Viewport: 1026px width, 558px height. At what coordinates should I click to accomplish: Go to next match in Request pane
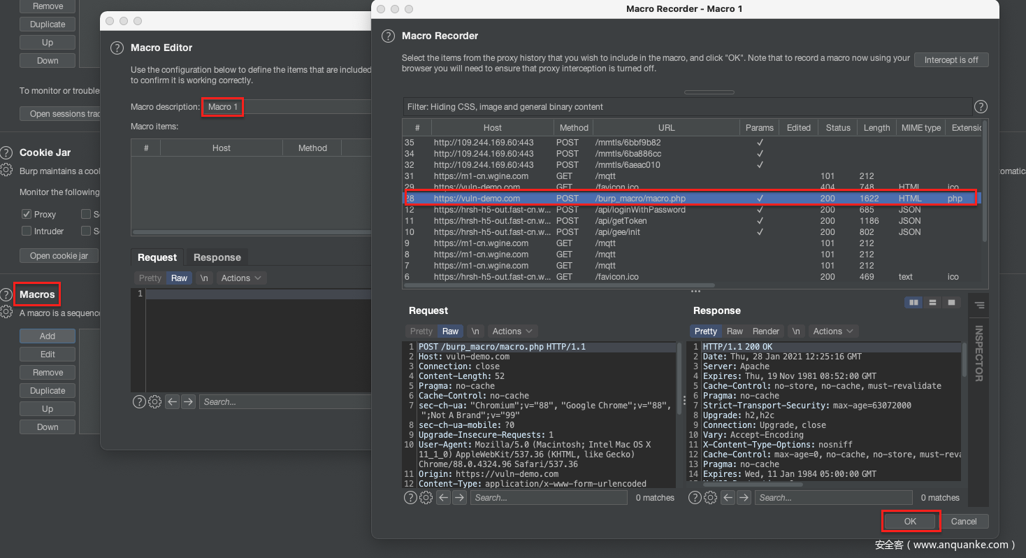[459, 498]
